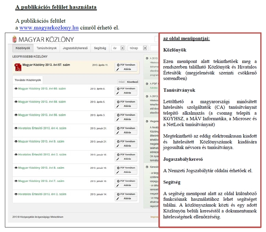Click the eye icon beside Magyar Közlöny 8. szám
The height and width of the screenshot is (232, 266).
click(16, 168)
